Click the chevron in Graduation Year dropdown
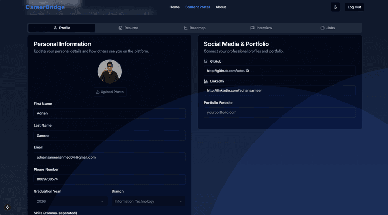Image resolution: width=388 pixels, height=215 pixels. click(x=102, y=201)
